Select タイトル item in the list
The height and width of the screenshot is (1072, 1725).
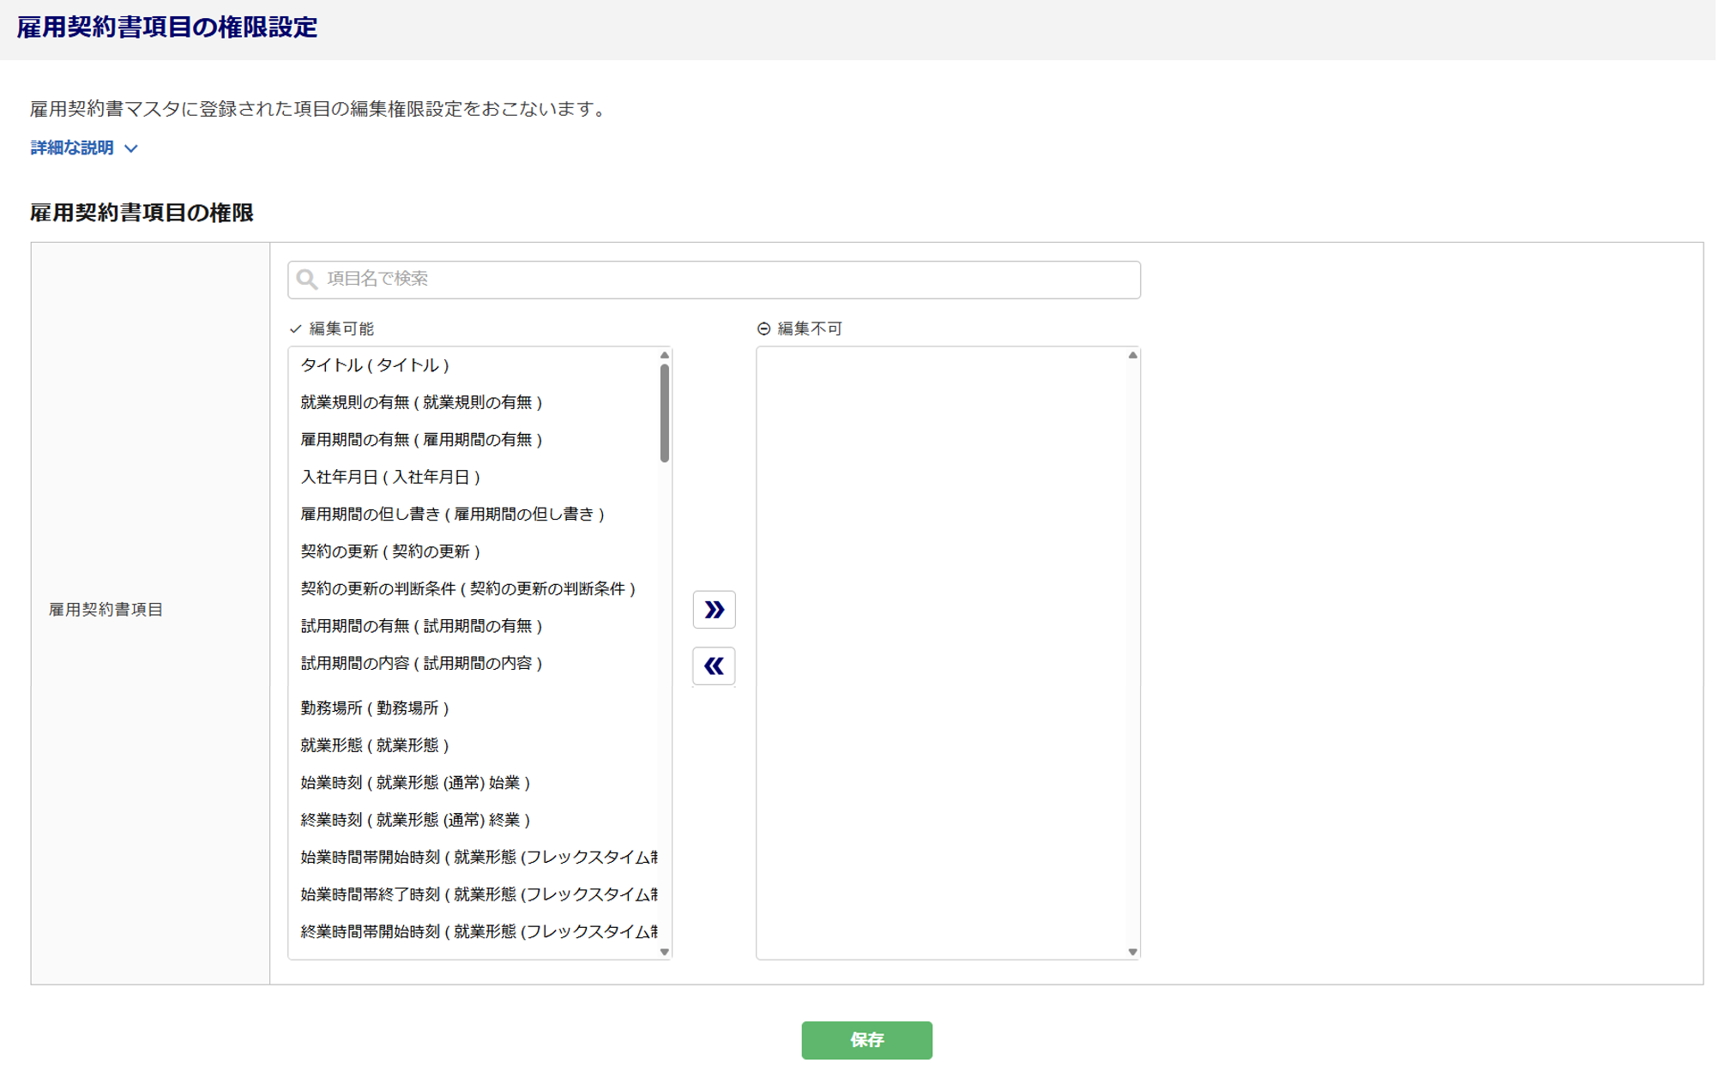click(375, 365)
